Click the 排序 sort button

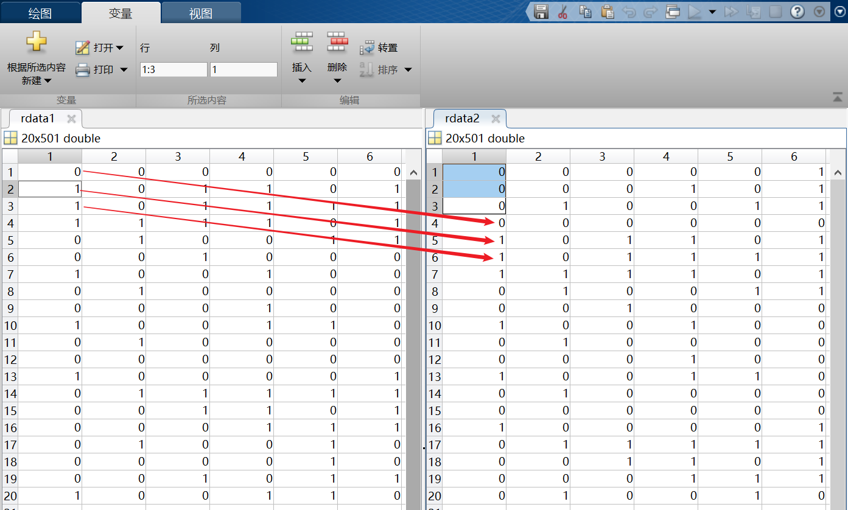[379, 70]
